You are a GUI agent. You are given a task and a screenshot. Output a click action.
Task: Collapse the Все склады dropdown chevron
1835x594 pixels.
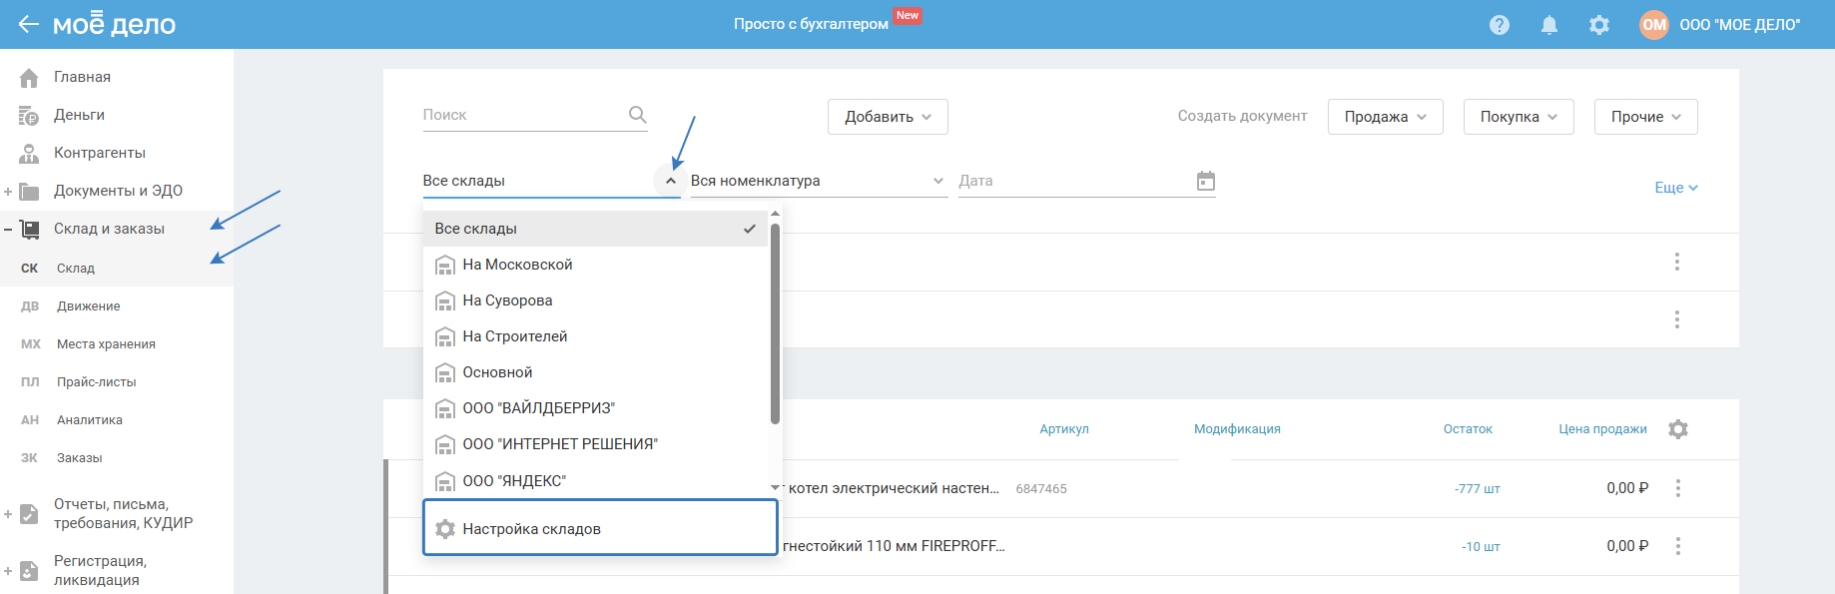[670, 181]
